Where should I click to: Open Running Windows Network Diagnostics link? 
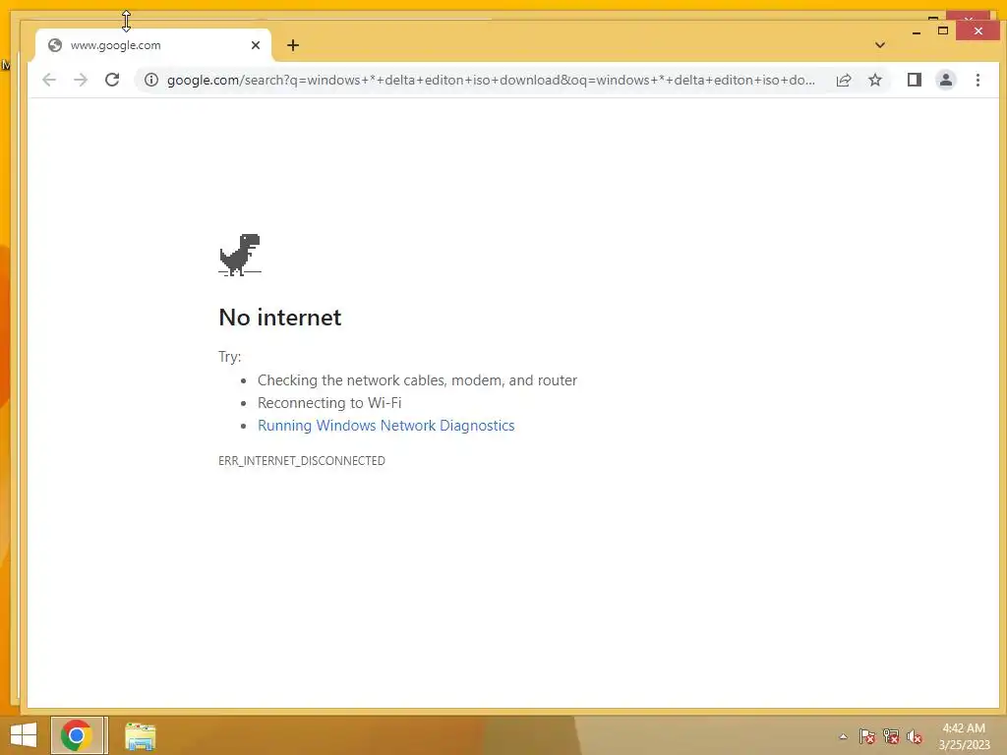[x=385, y=425]
